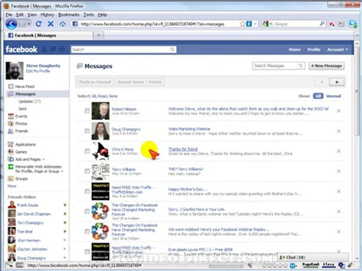Viewport: 362px width, 271px height.
Task: Open friend requests icon in Facebook header
Action: coord(44,49)
